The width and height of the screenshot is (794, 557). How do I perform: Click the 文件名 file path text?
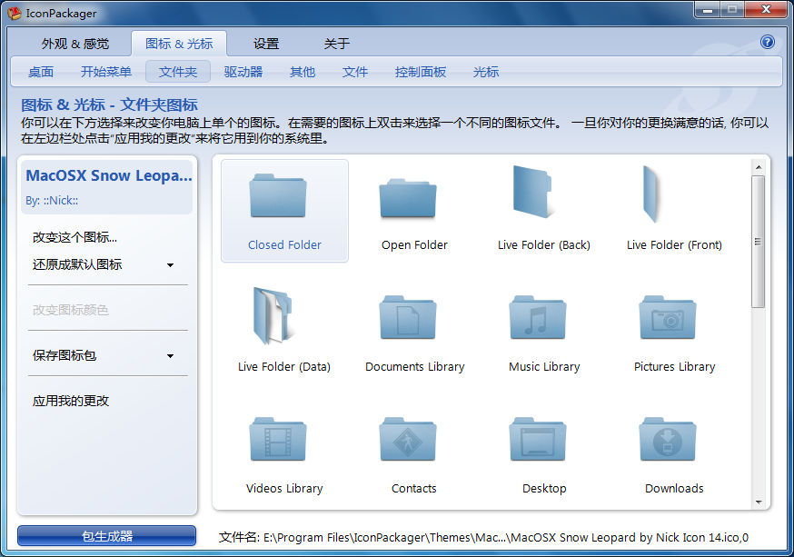tap(483, 537)
